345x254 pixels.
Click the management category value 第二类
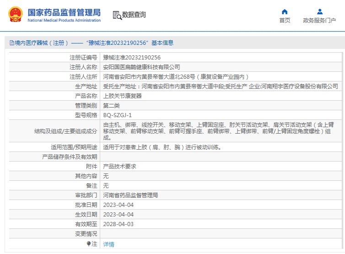click(x=111, y=106)
